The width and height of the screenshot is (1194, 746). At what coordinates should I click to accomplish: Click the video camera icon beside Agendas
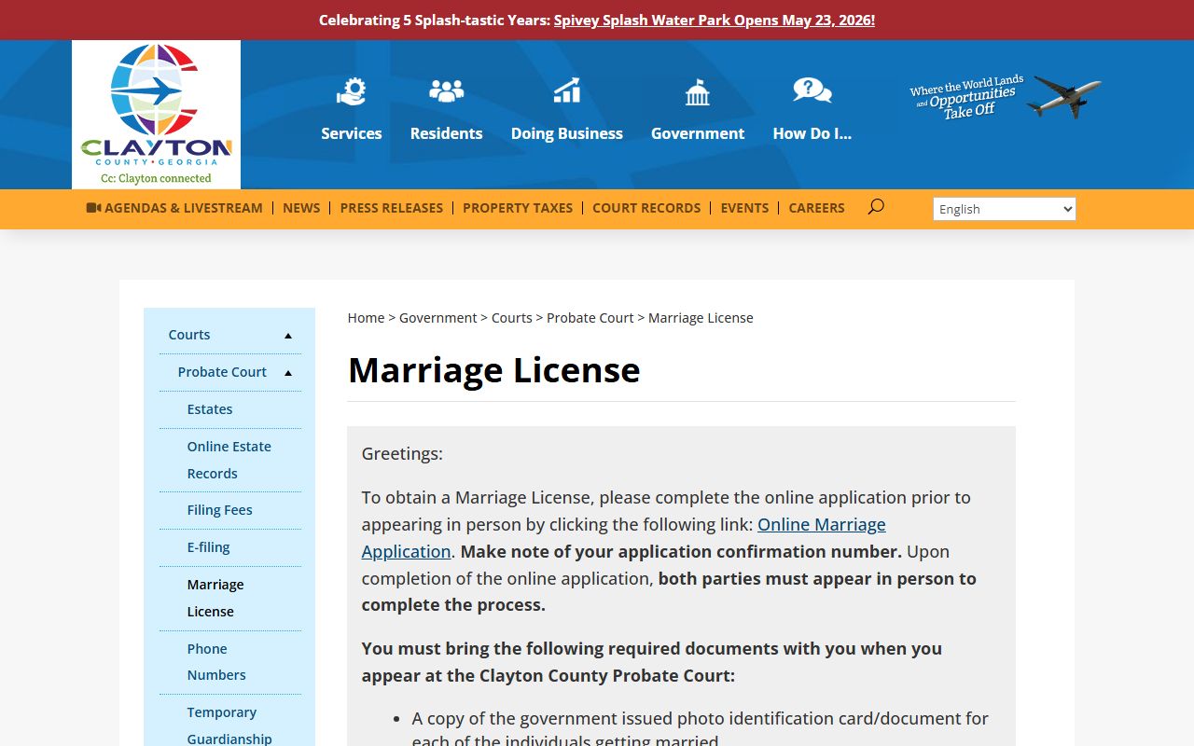(93, 208)
